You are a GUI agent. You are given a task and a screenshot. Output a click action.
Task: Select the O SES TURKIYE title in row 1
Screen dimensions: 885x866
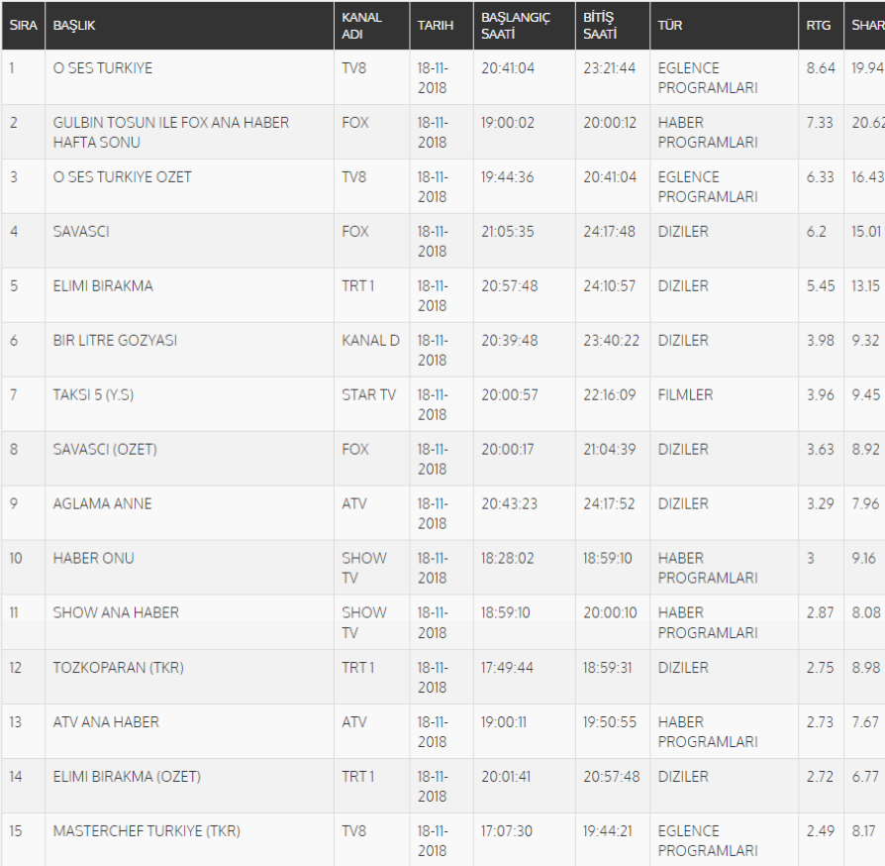tap(103, 68)
